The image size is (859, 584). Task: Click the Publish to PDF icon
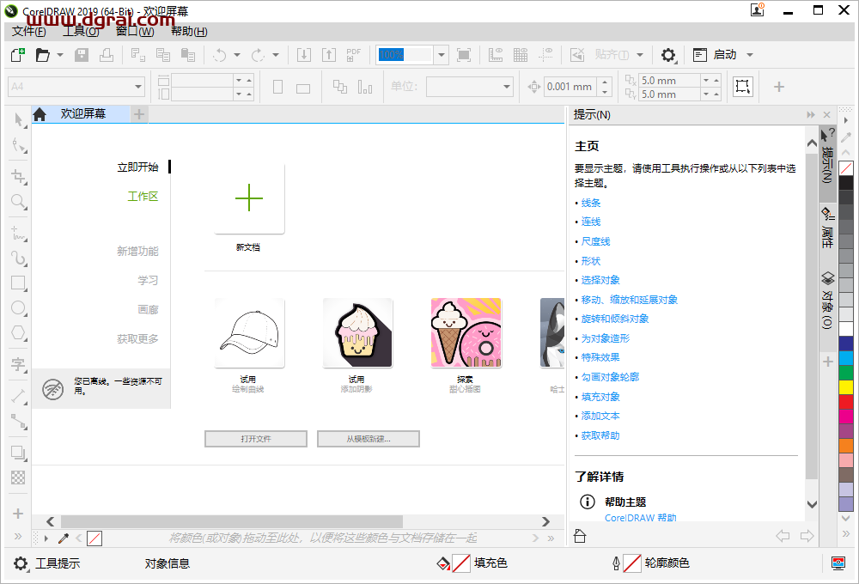353,55
